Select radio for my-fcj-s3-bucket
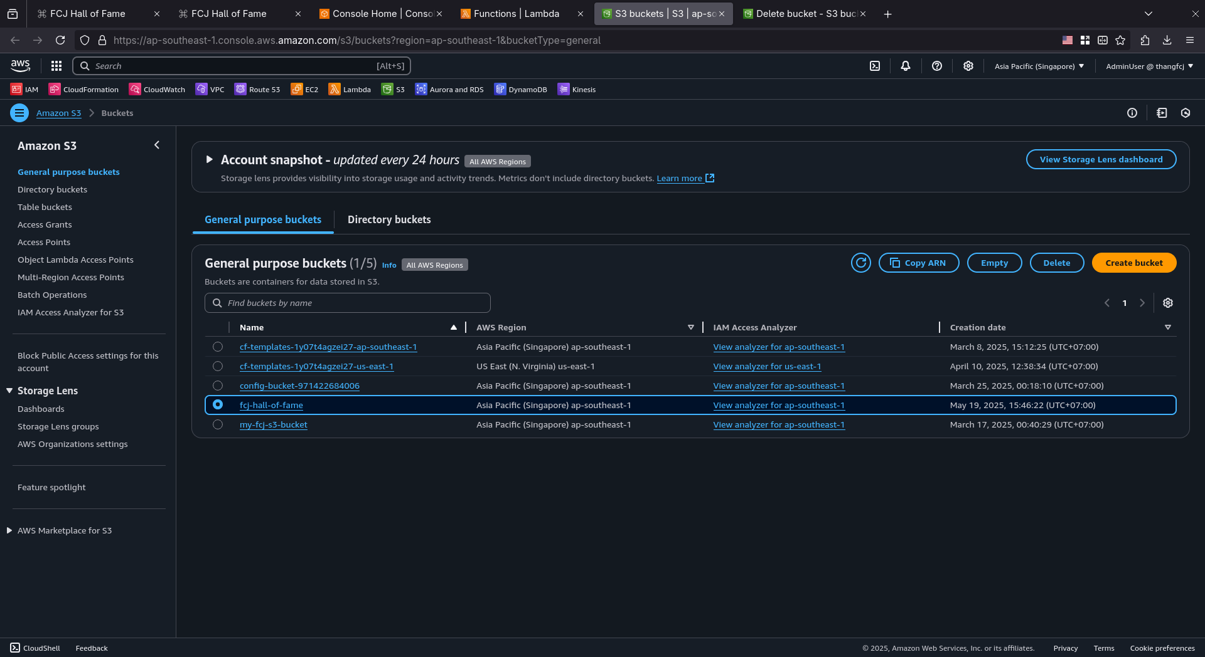Viewport: 1205px width, 657px height. [218, 424]
